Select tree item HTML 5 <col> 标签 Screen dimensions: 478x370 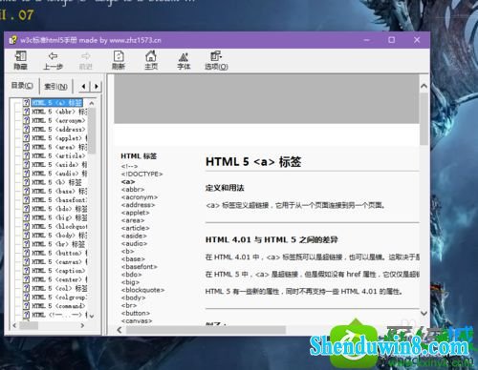click(59, 288)
